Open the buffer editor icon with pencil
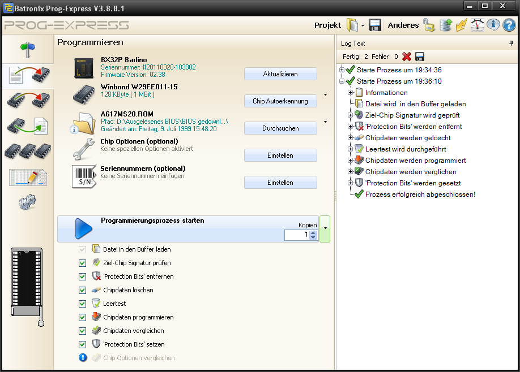This screenshot has height=372, width=520. point(28,178)
